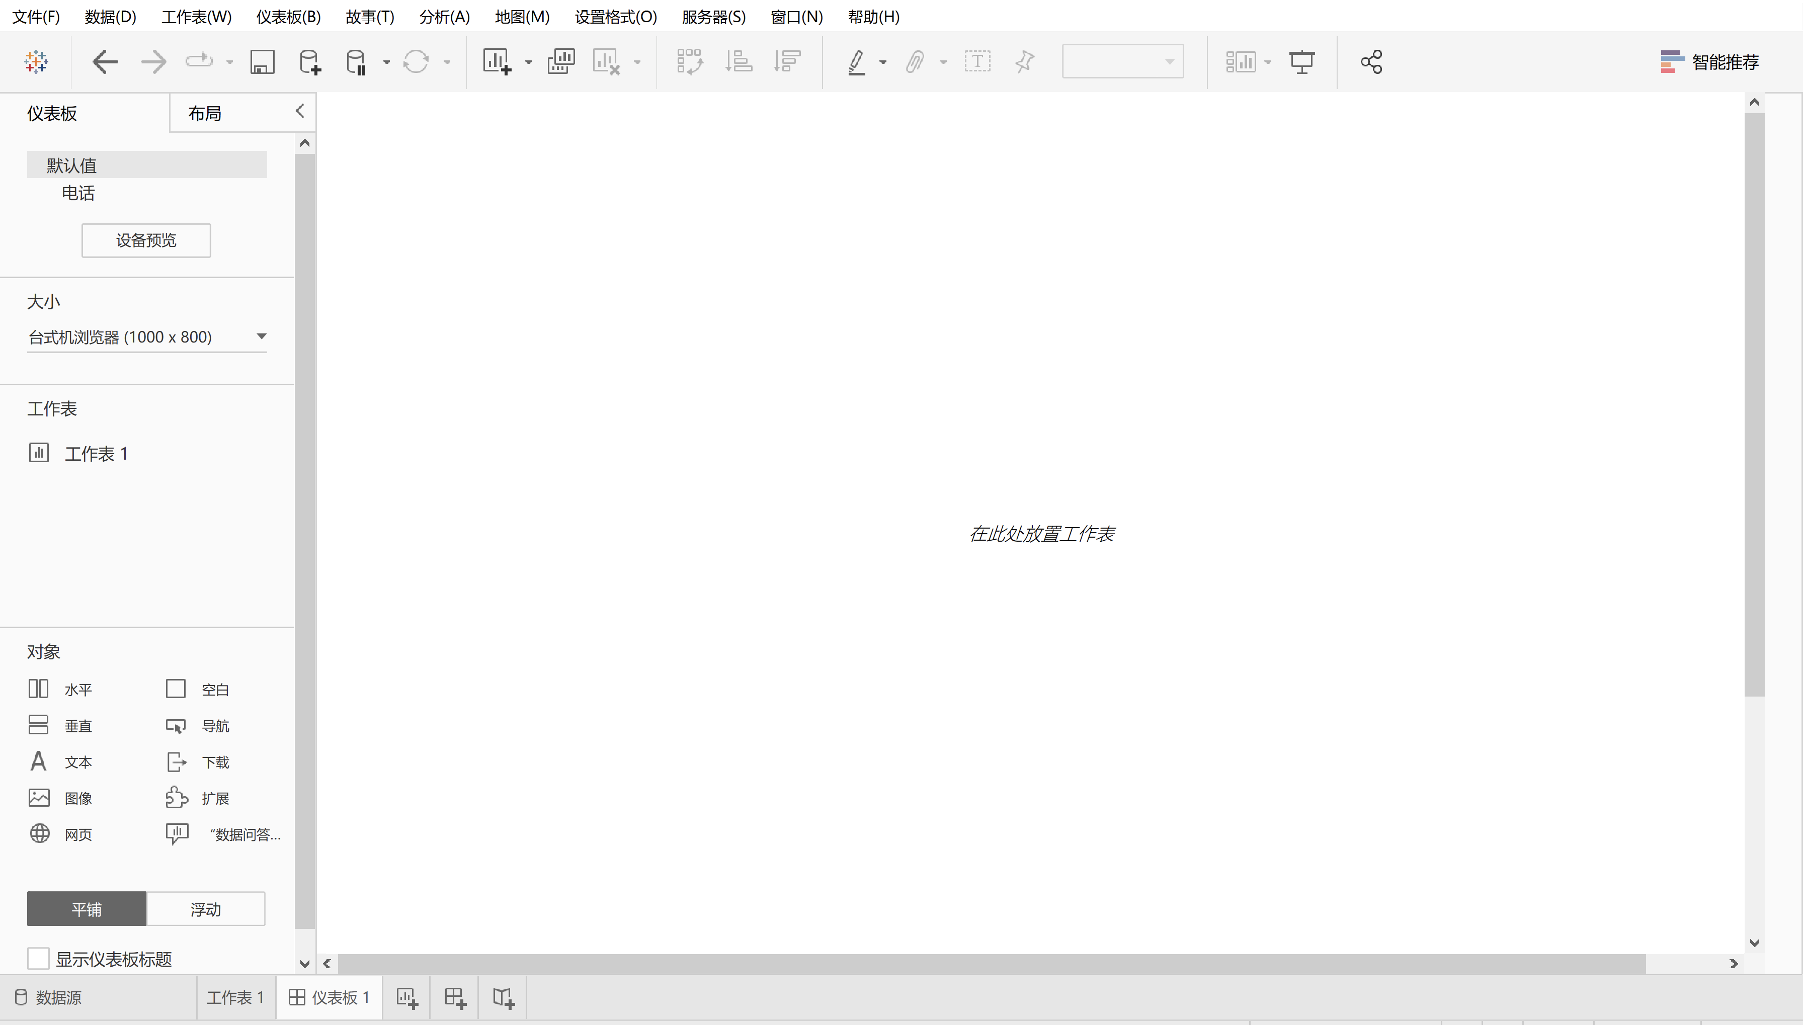Click the 设备预览 button
The image size is (1803, 1025).
click(146, 240)
